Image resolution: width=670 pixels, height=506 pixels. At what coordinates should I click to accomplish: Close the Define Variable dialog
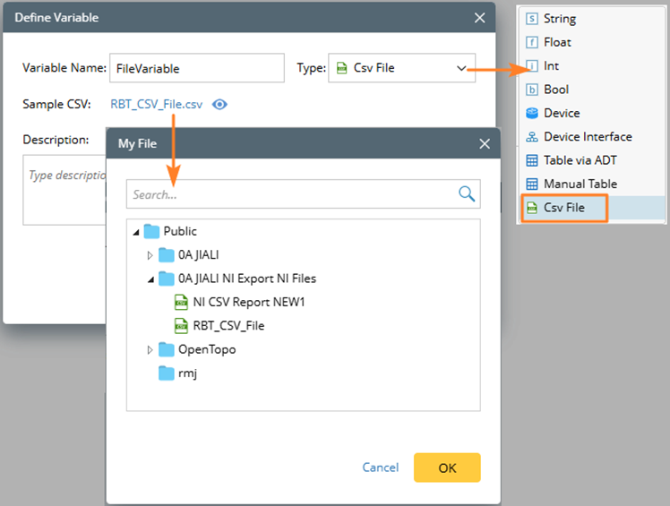pyautogui.click(x=479, y=17)
